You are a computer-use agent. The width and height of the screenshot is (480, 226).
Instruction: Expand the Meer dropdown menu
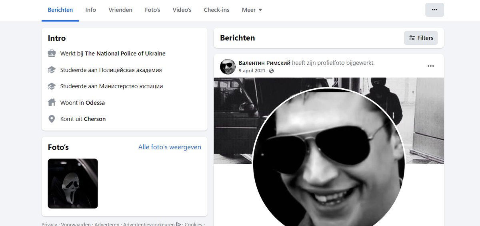pos(252,10)
